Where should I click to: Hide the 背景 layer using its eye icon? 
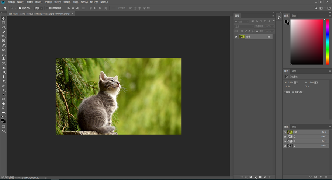pyautogui.click(x=236, y=37)
